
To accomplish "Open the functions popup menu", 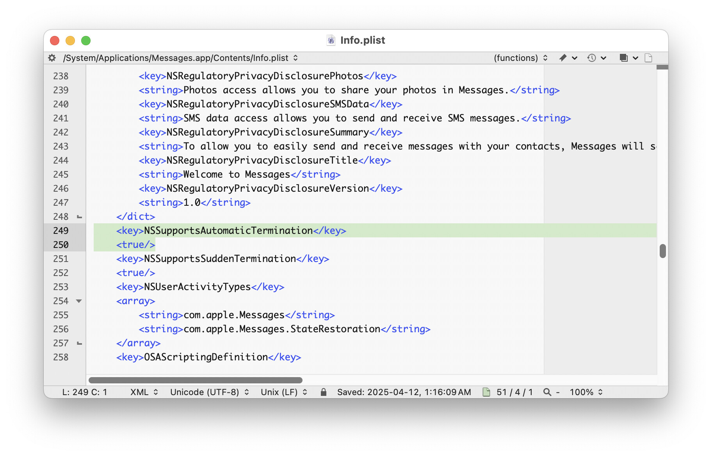I will tap(520, 58).
